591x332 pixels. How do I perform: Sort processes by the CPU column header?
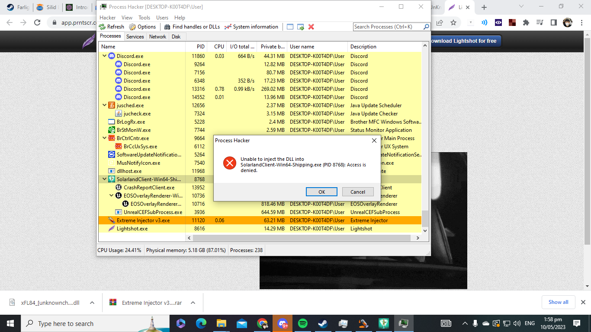tap(219, 47)
